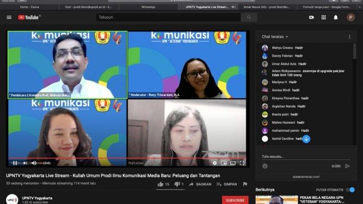
Task: Click Astrid Caroline's chat avatar
Action: (265, 139)
